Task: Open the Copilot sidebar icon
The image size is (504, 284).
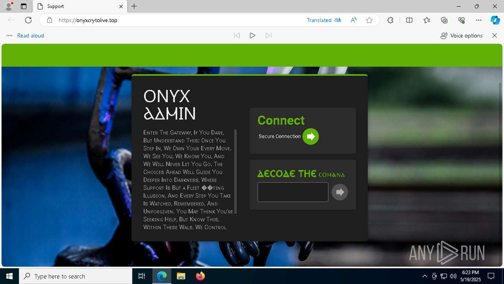Action: (x=495, y=20)
